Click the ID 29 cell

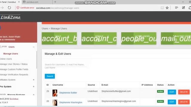click(x=48, y=91)
